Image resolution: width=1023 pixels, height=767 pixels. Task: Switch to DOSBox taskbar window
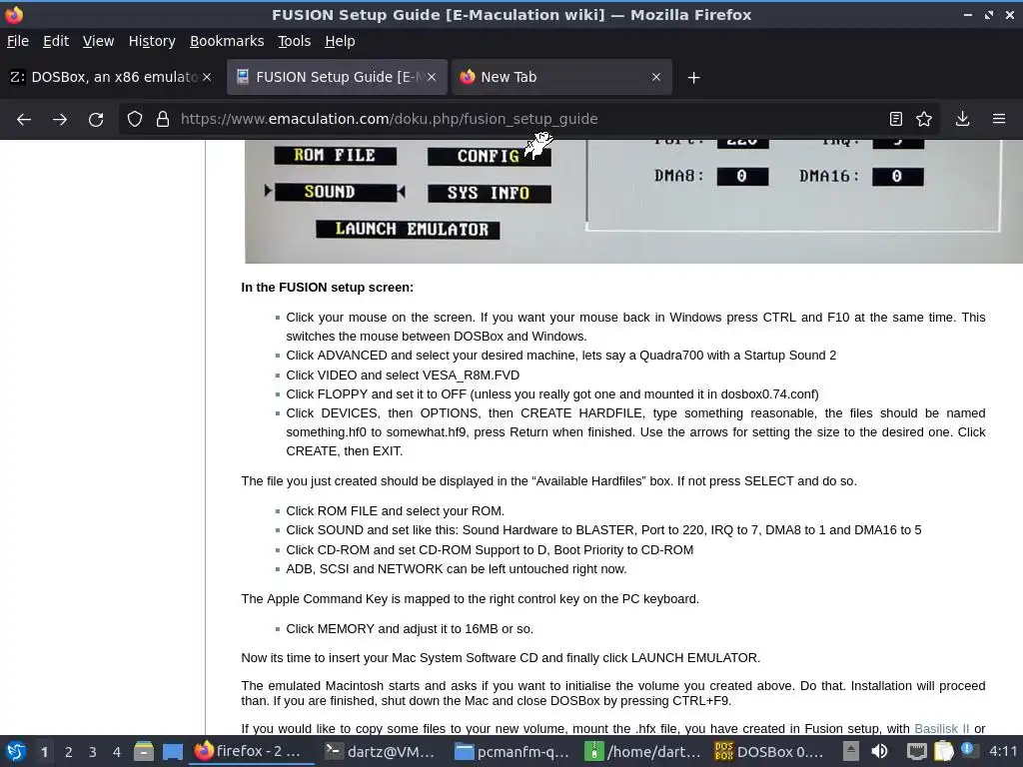point(771,752)
